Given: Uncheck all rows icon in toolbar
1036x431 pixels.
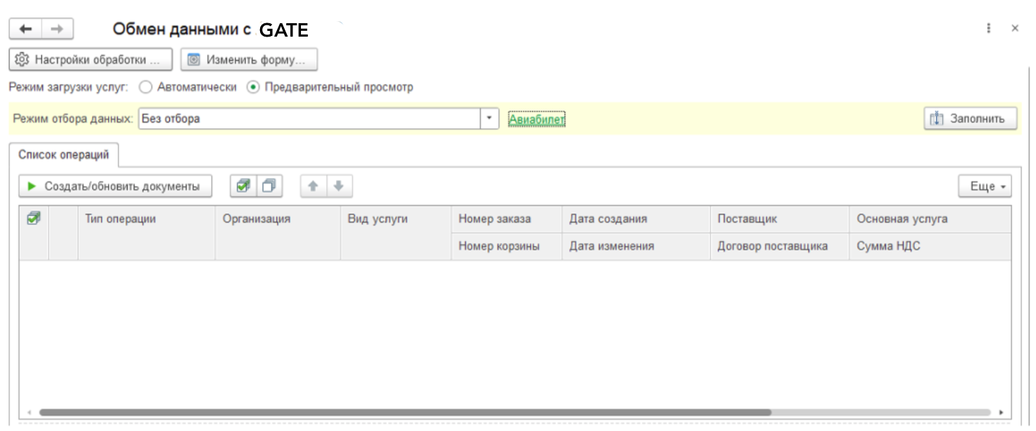Looking at the screenshot, I should click(x=269, y=186).
